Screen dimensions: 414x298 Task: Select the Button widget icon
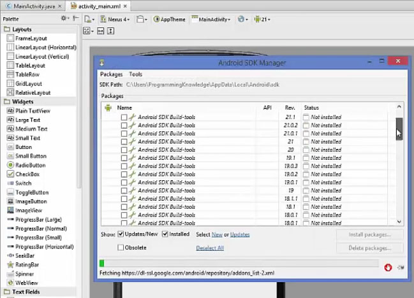[10, 147]
